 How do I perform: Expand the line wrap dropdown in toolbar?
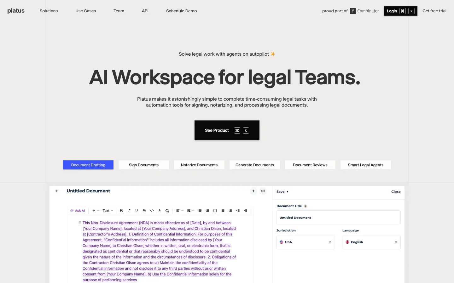(190, 211)
